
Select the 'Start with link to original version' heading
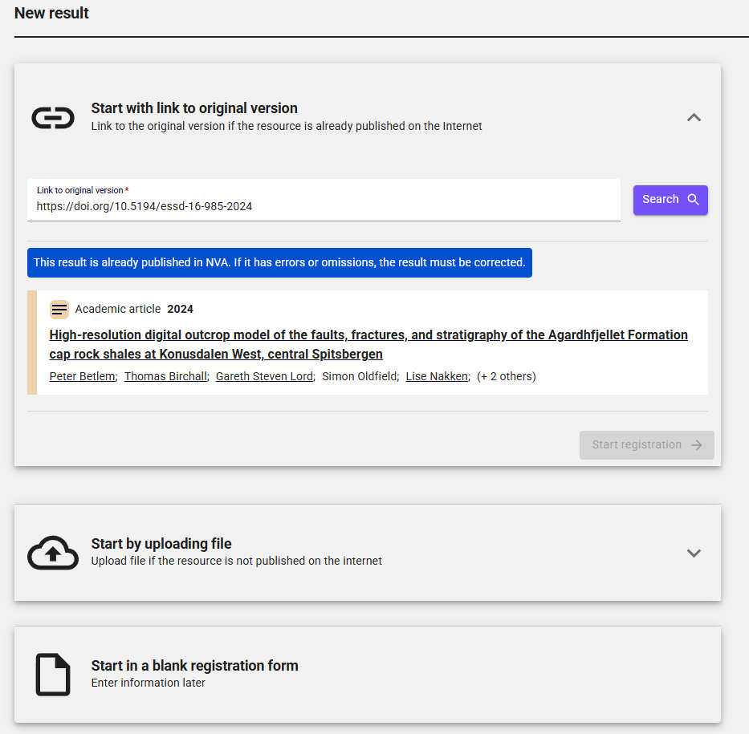click(x=194, y=108)
